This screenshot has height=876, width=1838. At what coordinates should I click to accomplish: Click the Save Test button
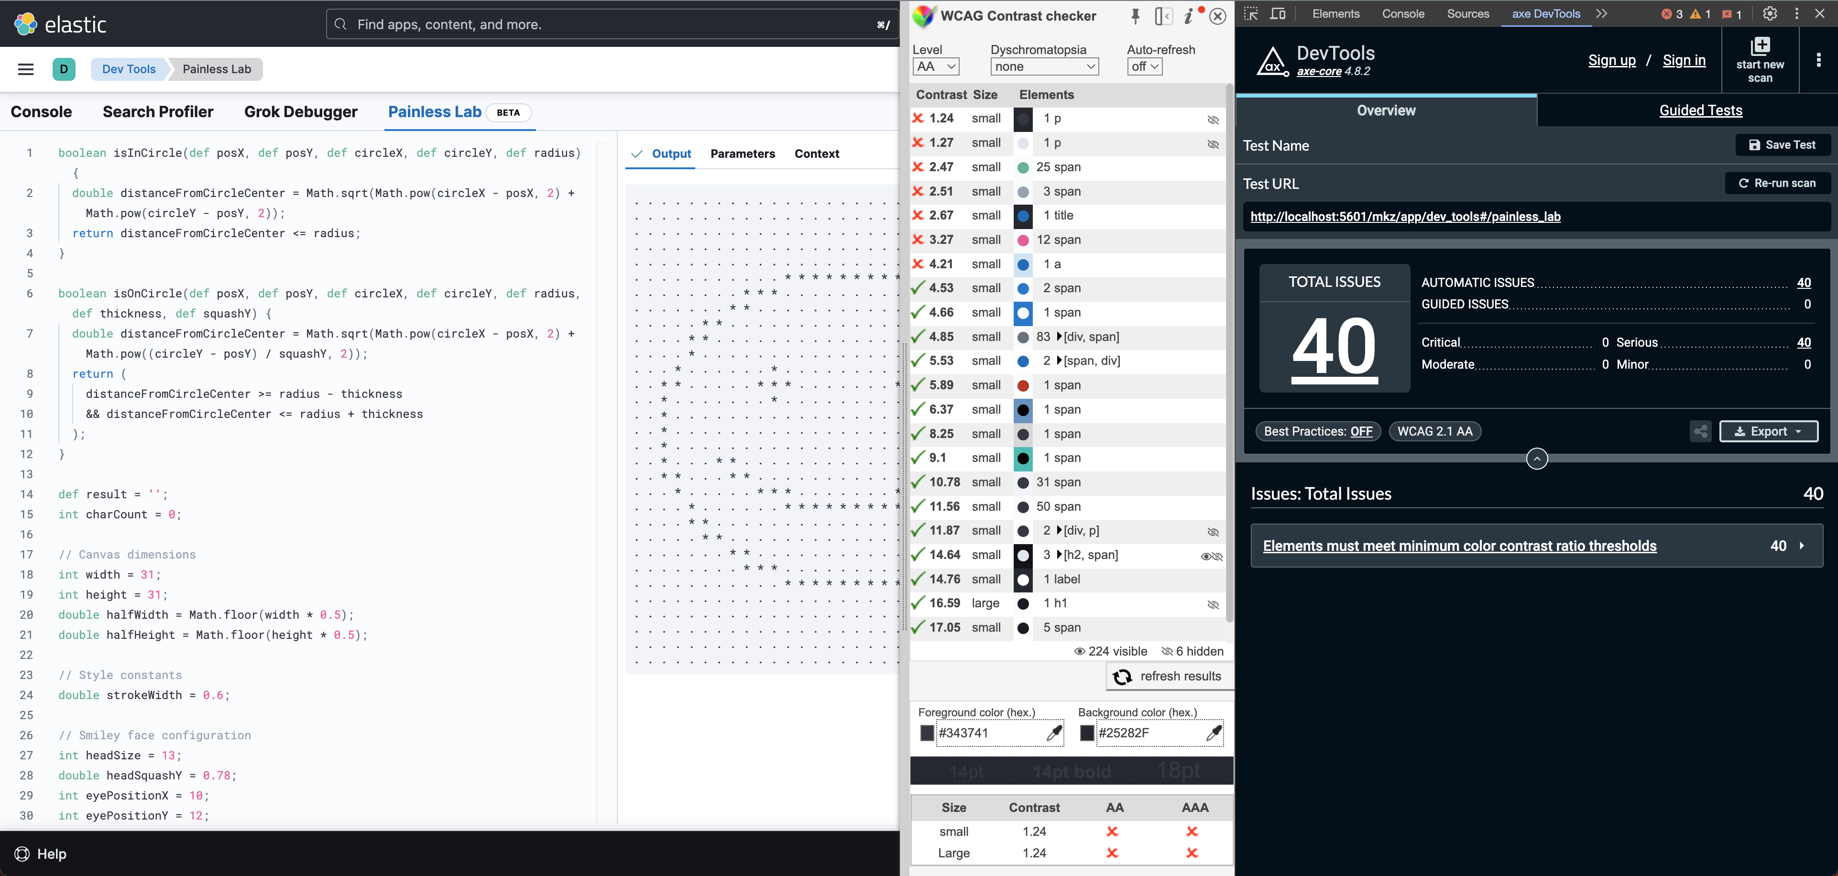pyautogui.click(x=1783, y=145)
